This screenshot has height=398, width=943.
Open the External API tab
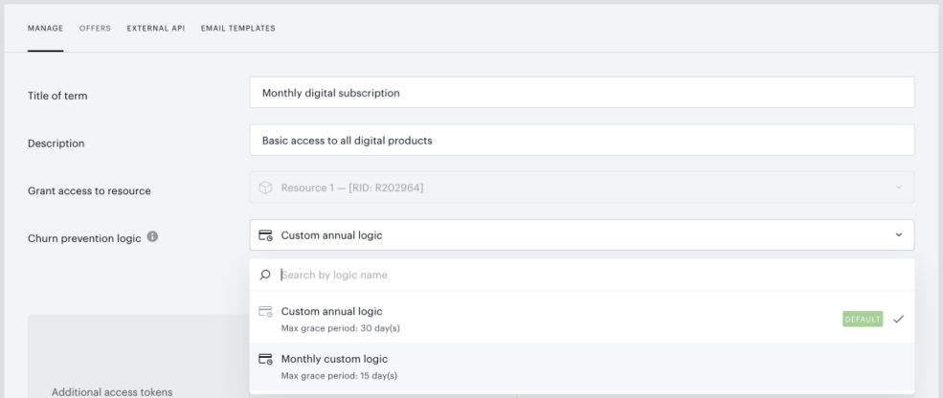(x=156, y=29)
